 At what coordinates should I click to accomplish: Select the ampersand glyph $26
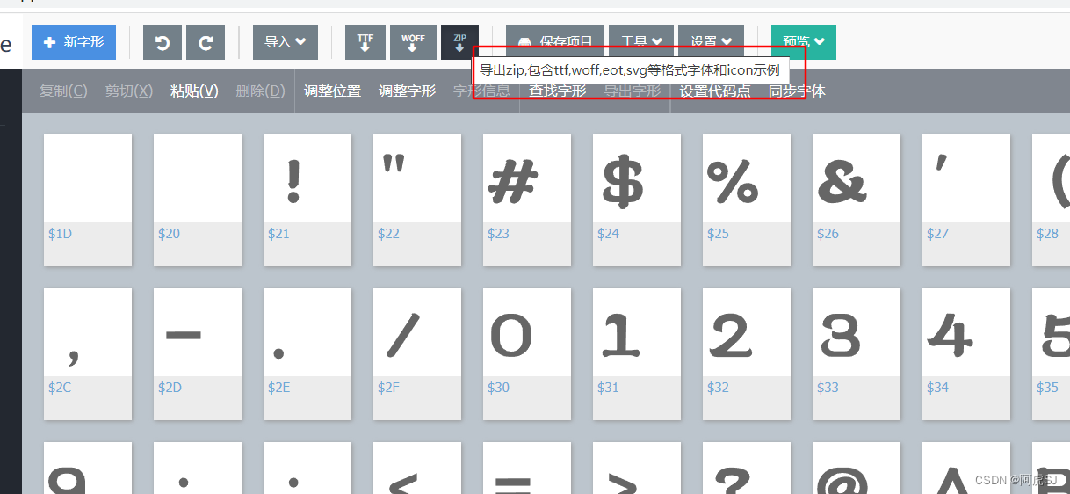click(857, 200)
